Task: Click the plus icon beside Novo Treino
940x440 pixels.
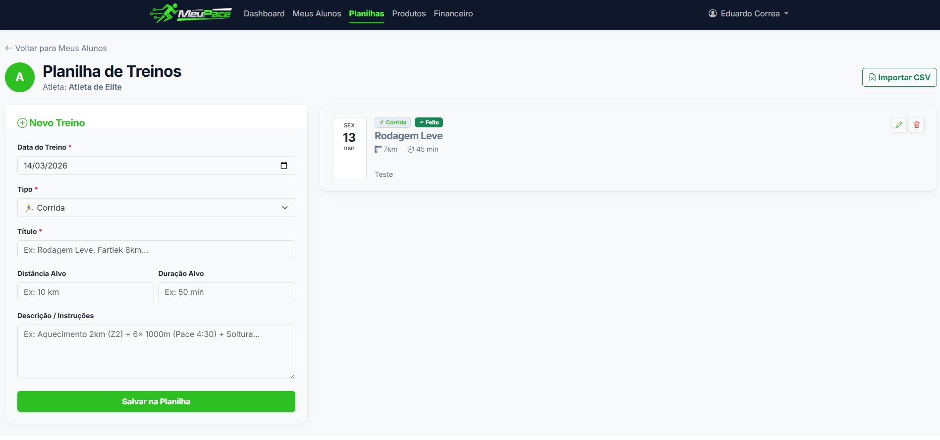Action: 22,123
